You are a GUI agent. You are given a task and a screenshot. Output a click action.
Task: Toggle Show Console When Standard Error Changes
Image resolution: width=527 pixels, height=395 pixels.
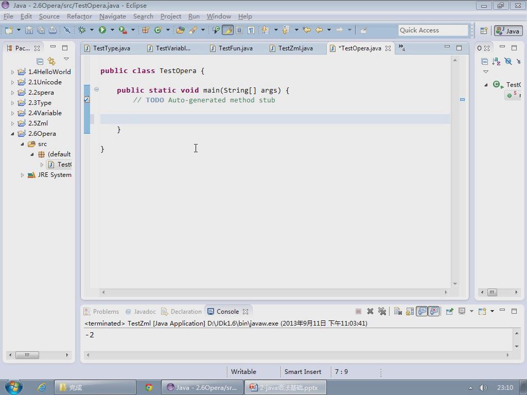click(434, 311)
